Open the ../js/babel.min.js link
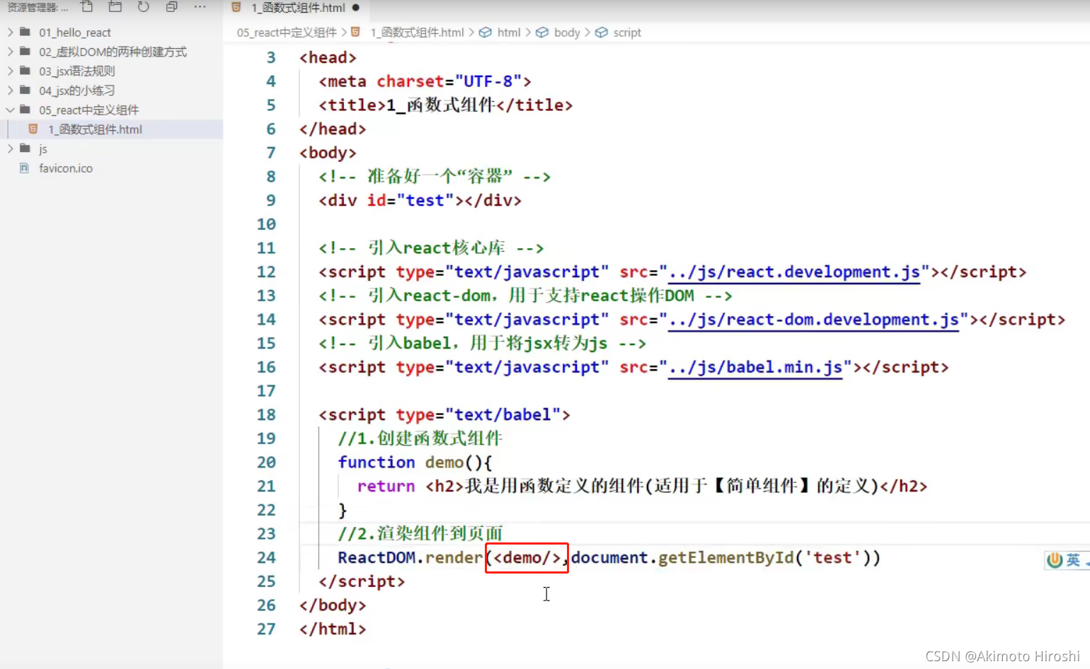The width and height of the screenshot is (1090, 669). (x=755, y=367)
